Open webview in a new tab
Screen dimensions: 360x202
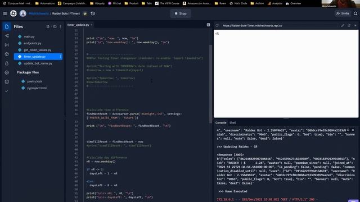pyautogui.click(x=349, y=26)
